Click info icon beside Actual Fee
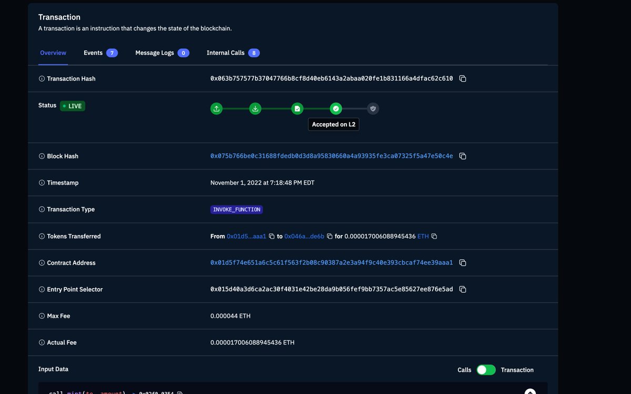This screenshot has height=394, width=631. coord(42,343)
